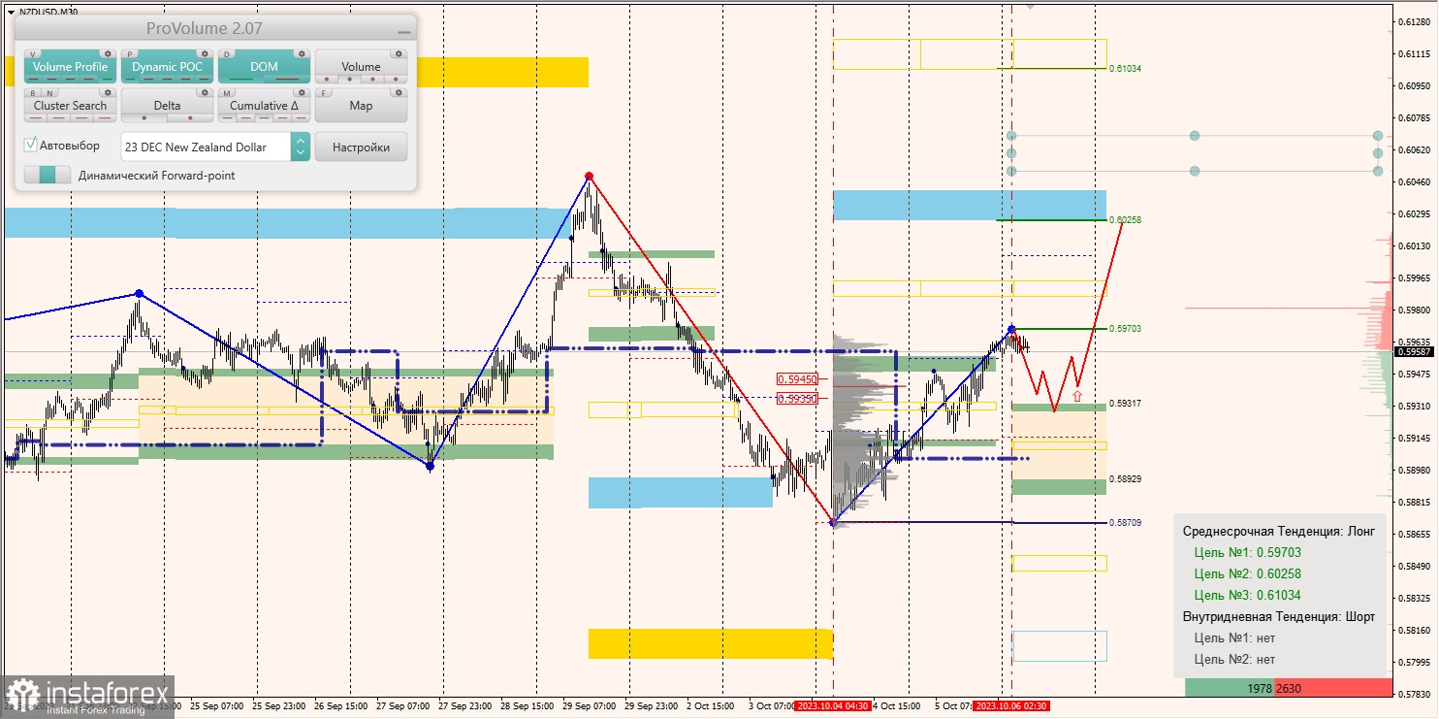Click 'Цель №1: 0.59703' in info panel
This screenshot has height=719, width=1439.
[1247, 552]
